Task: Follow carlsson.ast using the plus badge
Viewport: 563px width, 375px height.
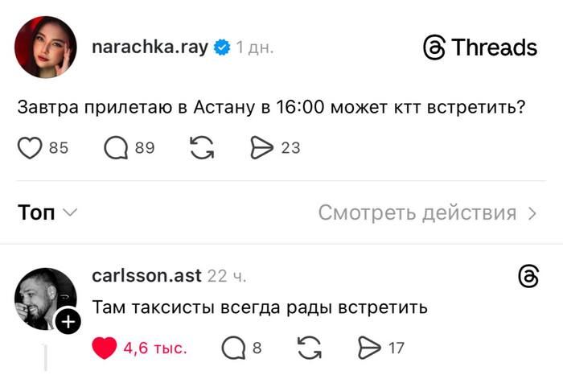Action: (x=68, y=322)
